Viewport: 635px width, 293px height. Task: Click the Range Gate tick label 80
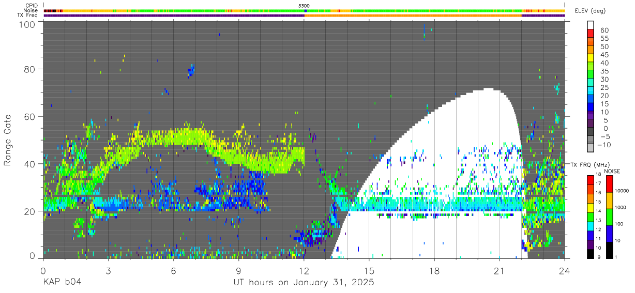coord(31,69)
